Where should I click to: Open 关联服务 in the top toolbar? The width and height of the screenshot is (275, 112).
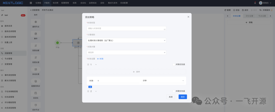point(266,10)
